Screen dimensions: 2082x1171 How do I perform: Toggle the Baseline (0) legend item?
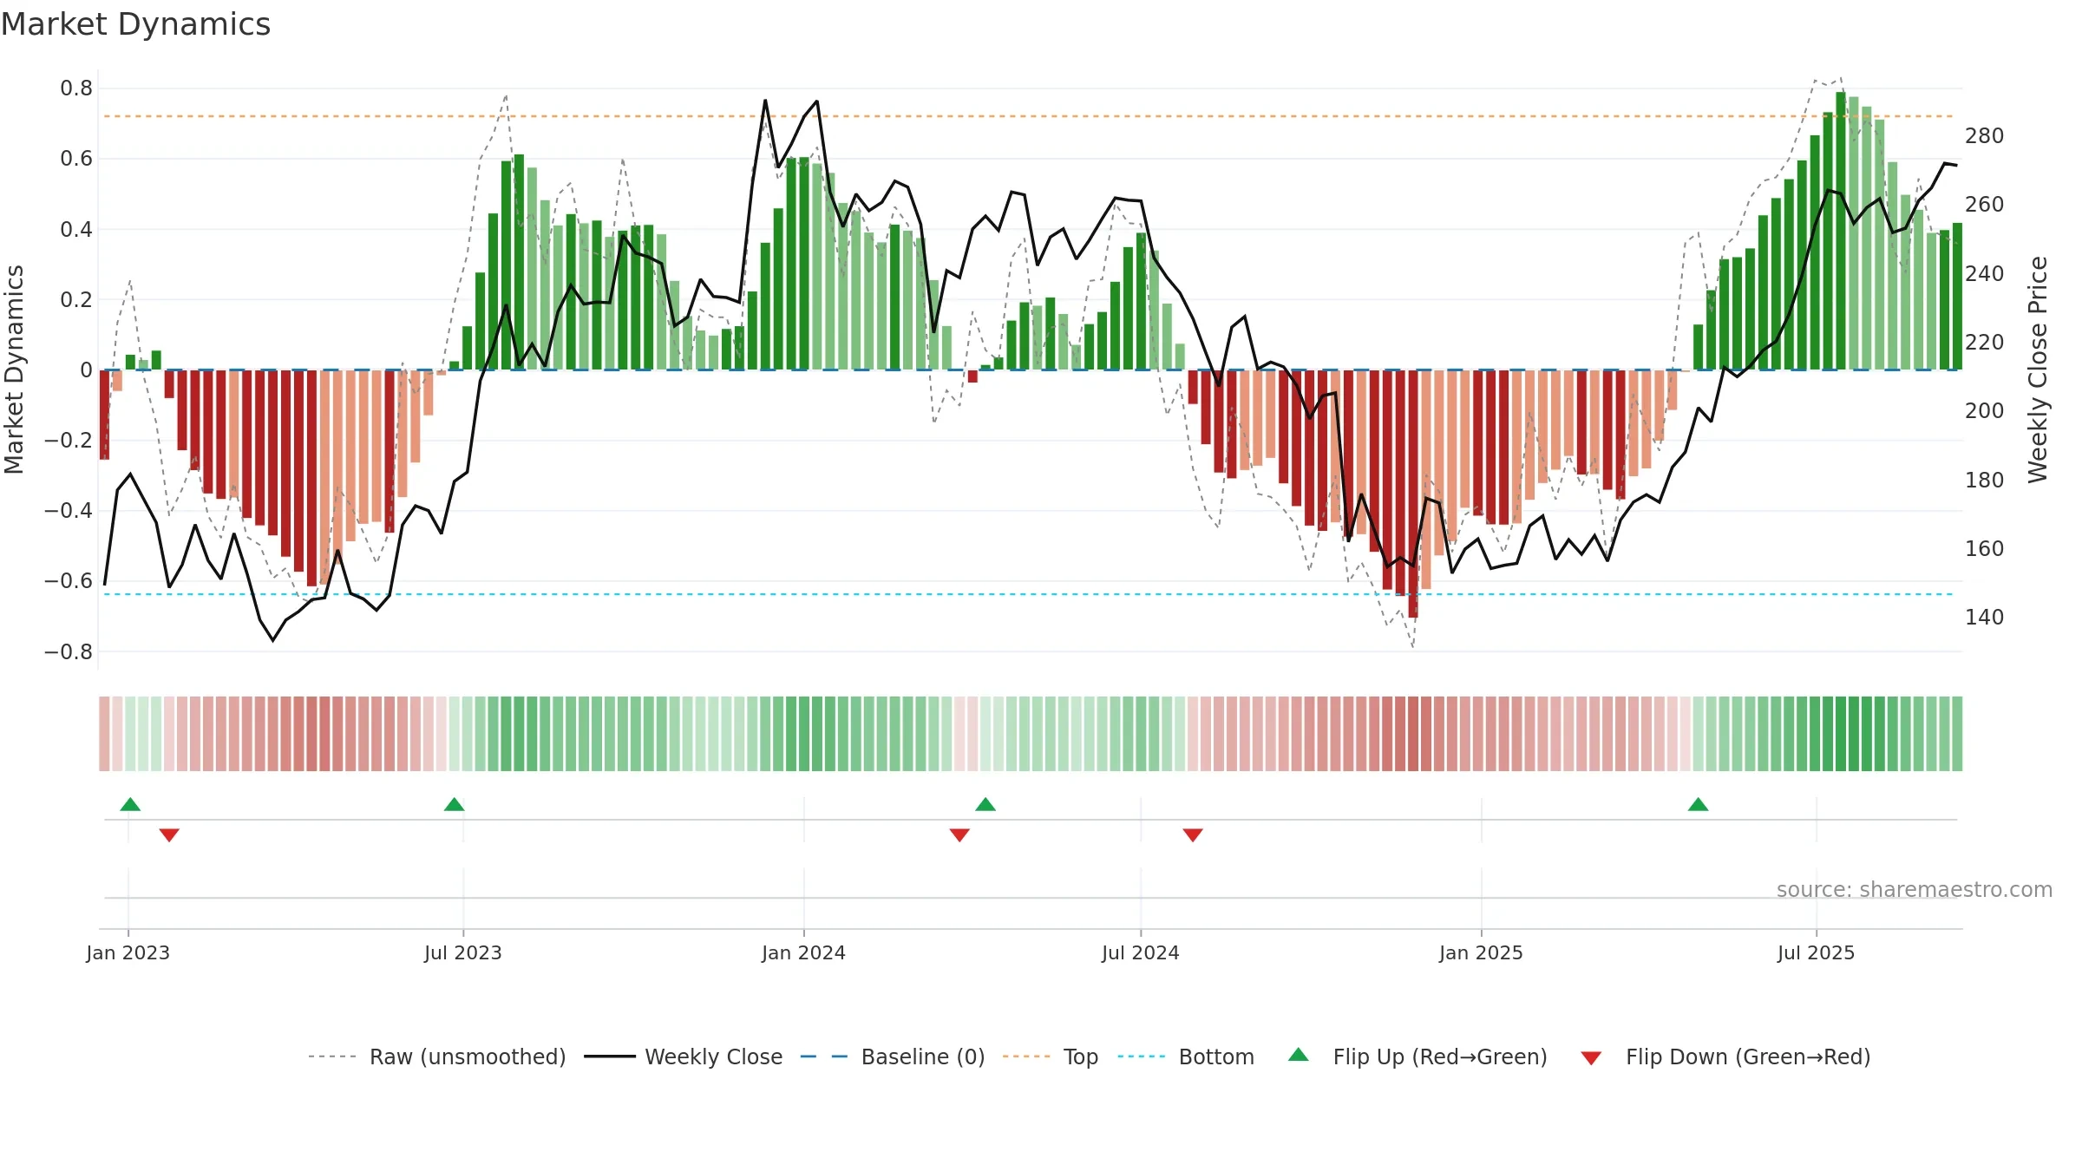click(892, 1057)
